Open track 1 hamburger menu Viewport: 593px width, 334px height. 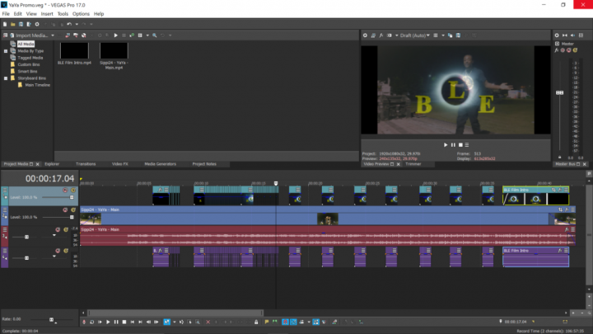[5, 191]
